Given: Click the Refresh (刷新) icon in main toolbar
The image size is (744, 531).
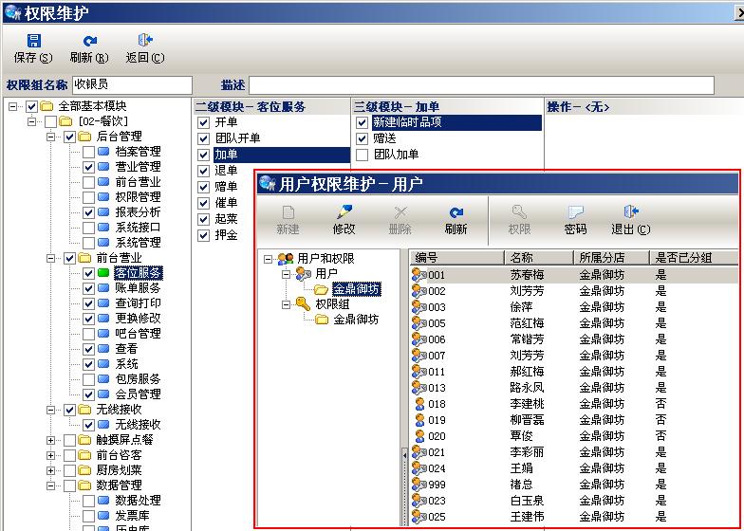Looking at the screenshot, I should point(89,41).
